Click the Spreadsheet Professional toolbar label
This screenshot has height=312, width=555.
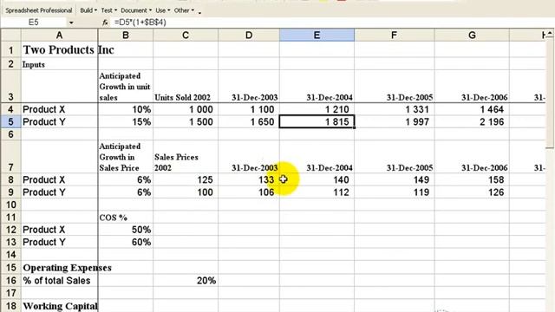tap(38, 10)
